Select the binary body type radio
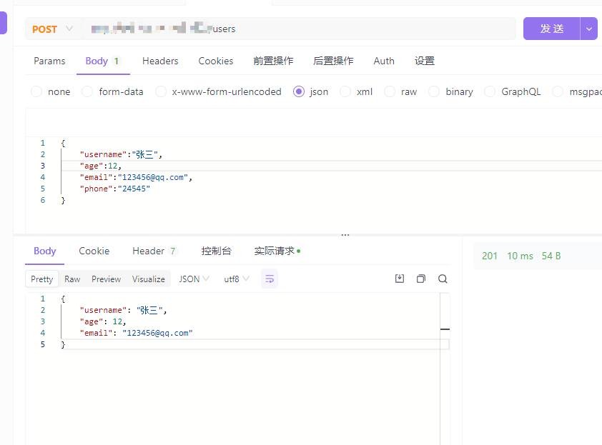This screenshot has height=445, width=602. tap(434, 91)
